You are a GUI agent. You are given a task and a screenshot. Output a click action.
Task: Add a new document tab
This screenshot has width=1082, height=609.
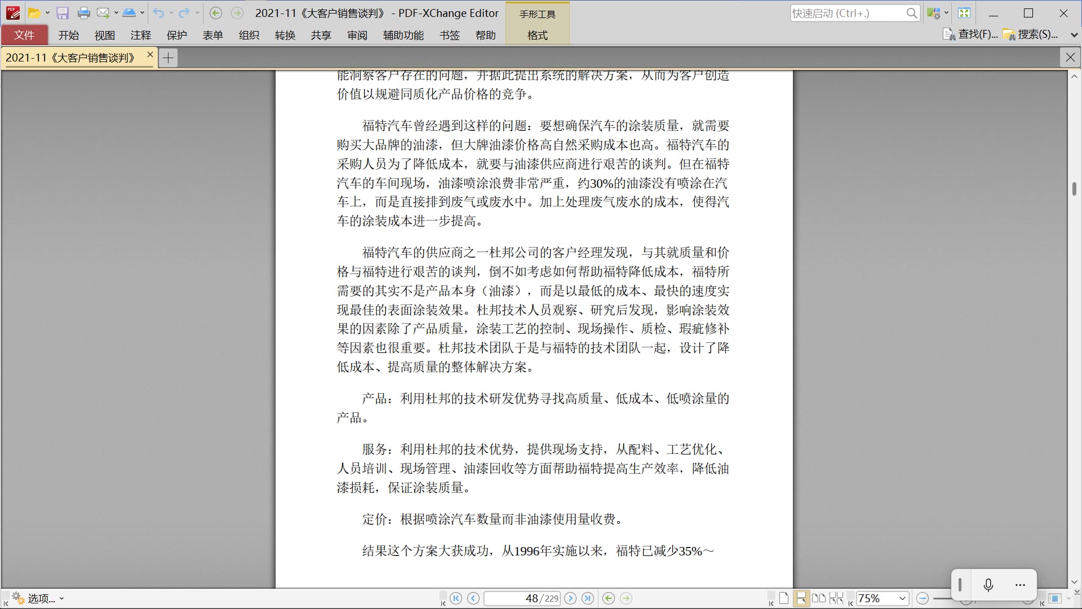click(x=168, y=58)
